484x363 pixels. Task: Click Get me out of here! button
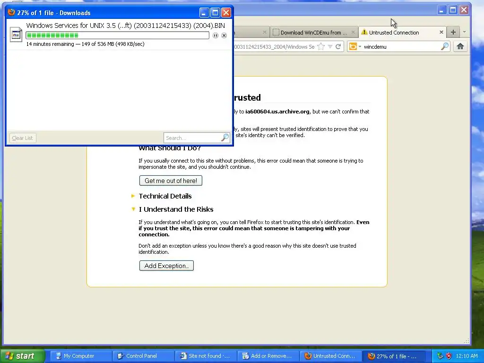pyautogui.click(x=171, y=181)
